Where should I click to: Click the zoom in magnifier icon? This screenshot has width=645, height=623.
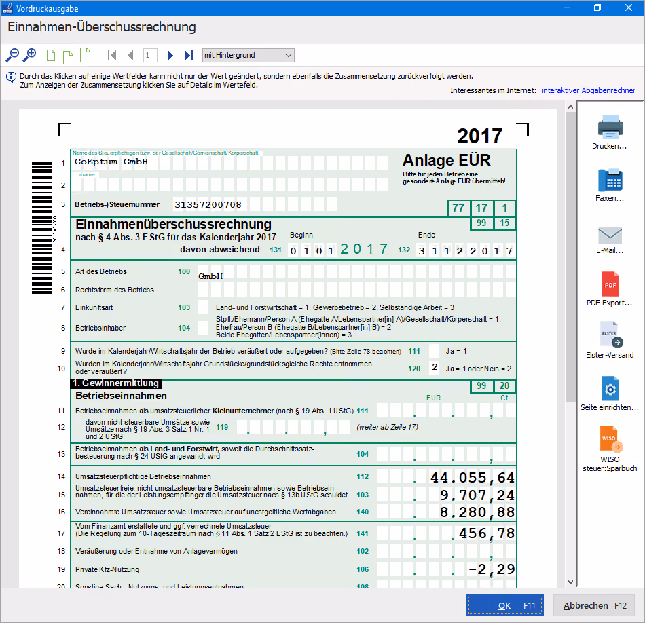(x=29, y=55)
